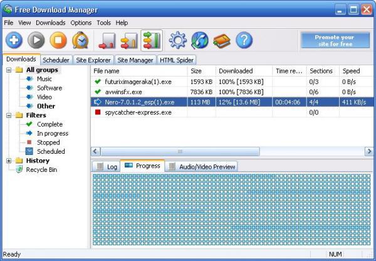Click the Promote your site for free banner
This screenshot has width=376, height=261.
click(335, 40)
